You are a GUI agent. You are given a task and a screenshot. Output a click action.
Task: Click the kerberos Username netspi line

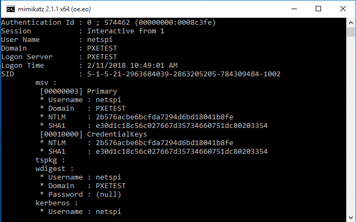[x=80, y=212]
